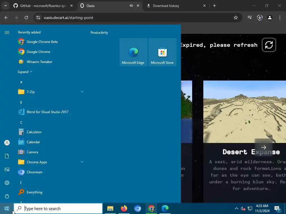Open Microsoft Edge from taskbar
286x214 pixels.
pos(165,208)
